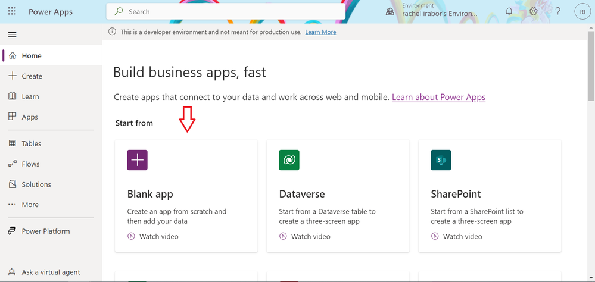Click the Learn book icon
The image size is (595, 282).
pyautogui.click(x=13, y=96)
